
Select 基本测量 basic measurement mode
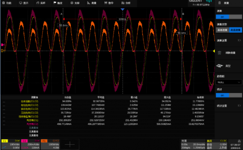(223, 30)
